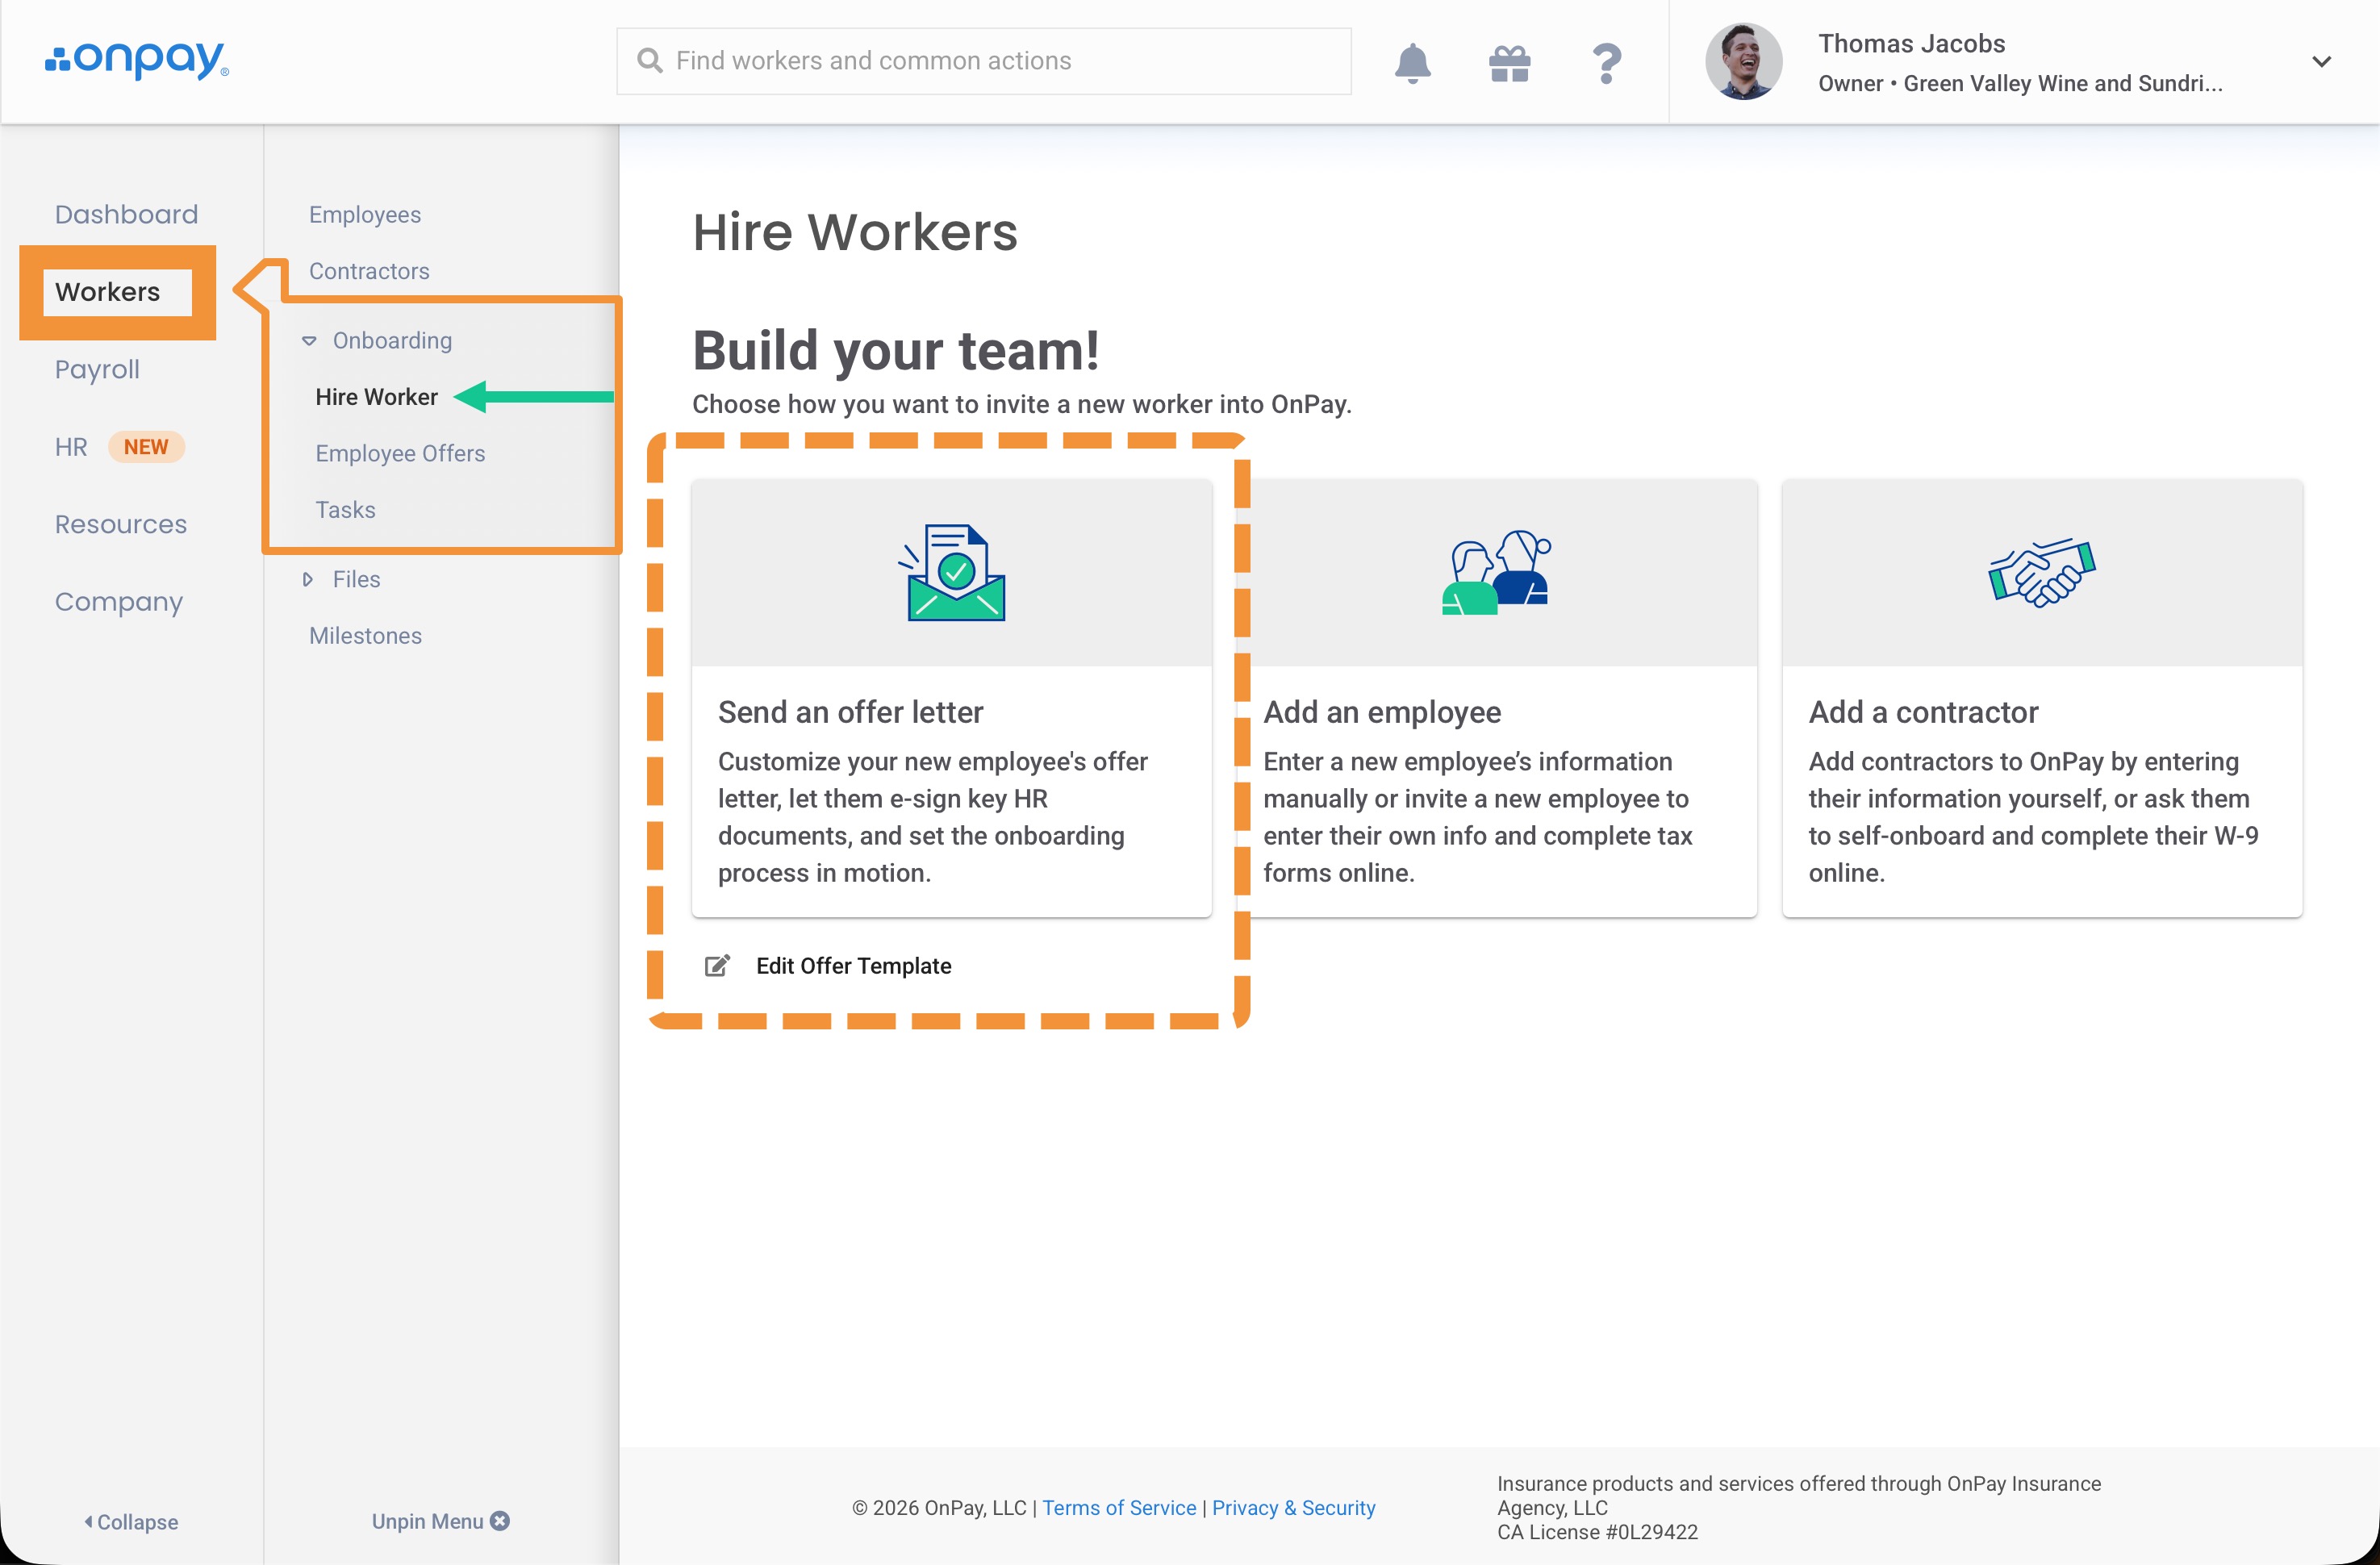This screenshot has height=1565, width=2380.
Task: Click the OnPay logo
Action: pyautogui.click(x=137, y=60)
